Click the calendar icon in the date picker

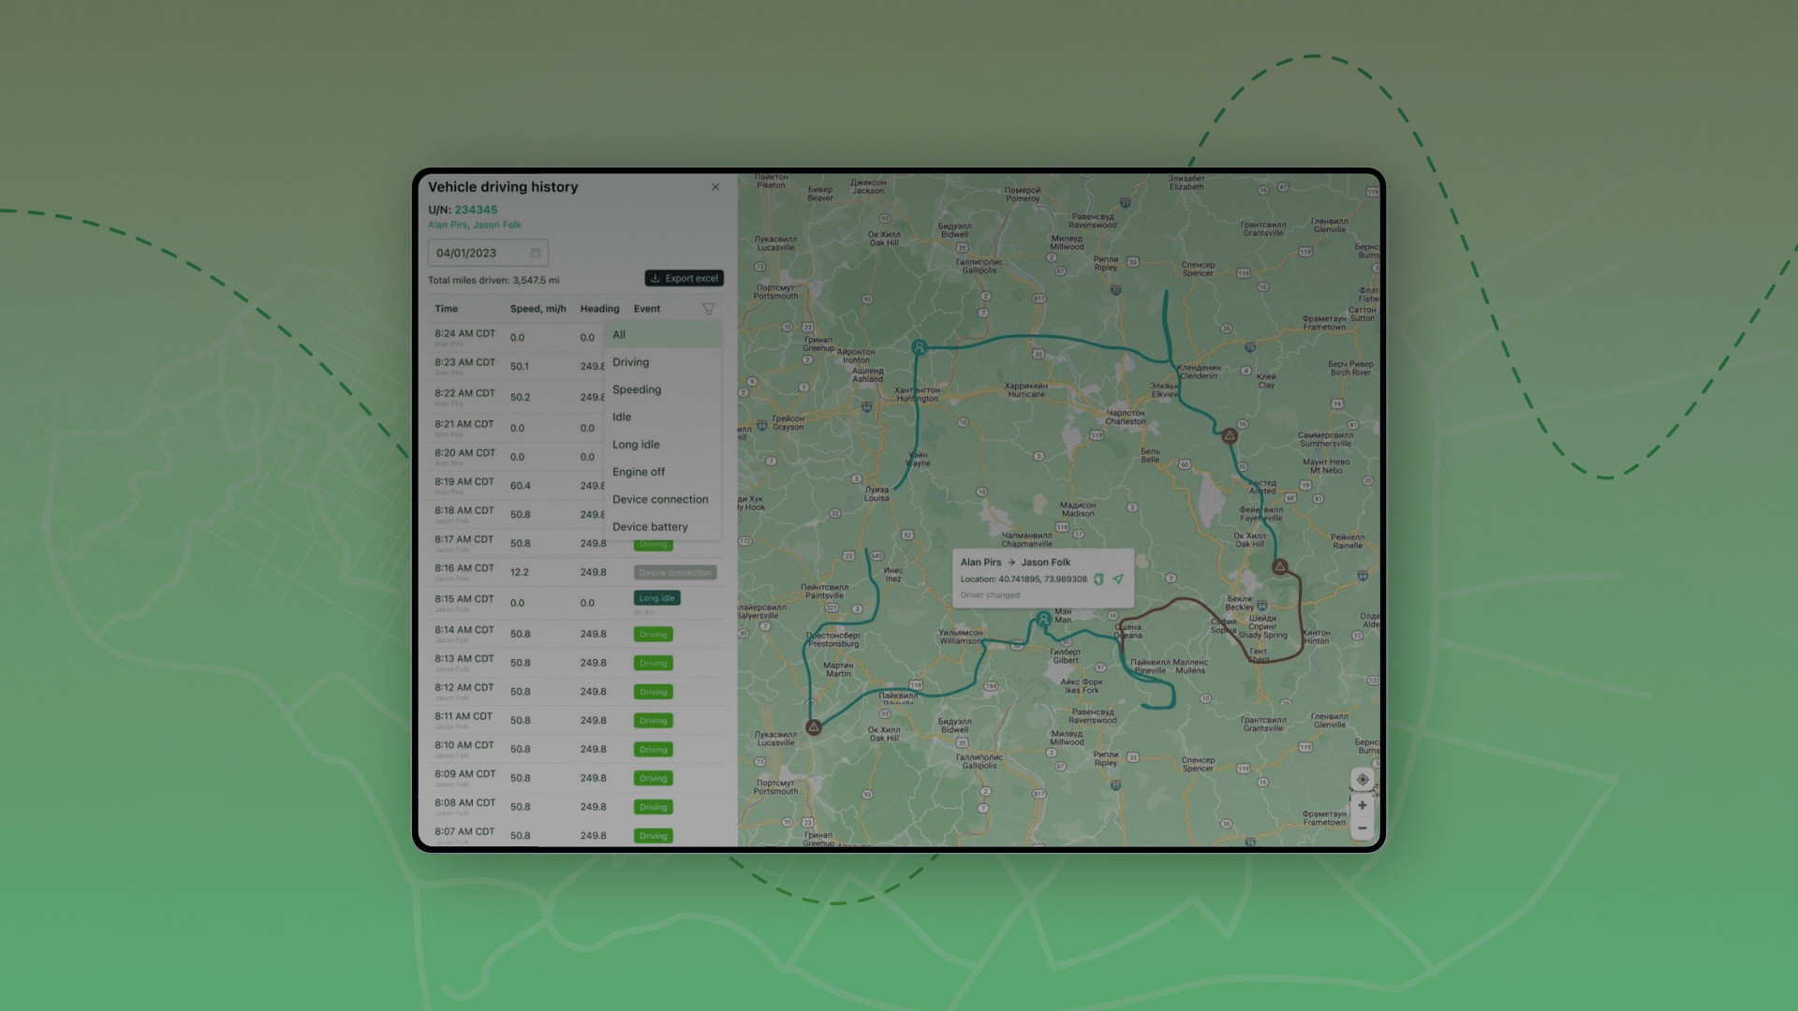click(x=535, y=253)
